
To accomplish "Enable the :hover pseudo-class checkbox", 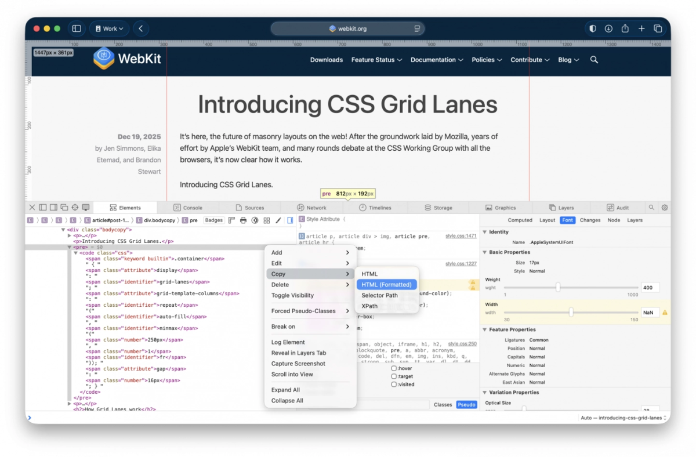I will (394, 368).
